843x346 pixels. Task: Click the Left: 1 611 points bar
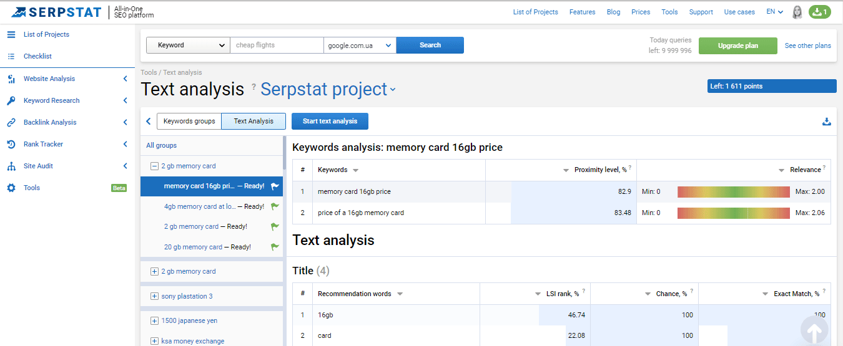point(771,86)
